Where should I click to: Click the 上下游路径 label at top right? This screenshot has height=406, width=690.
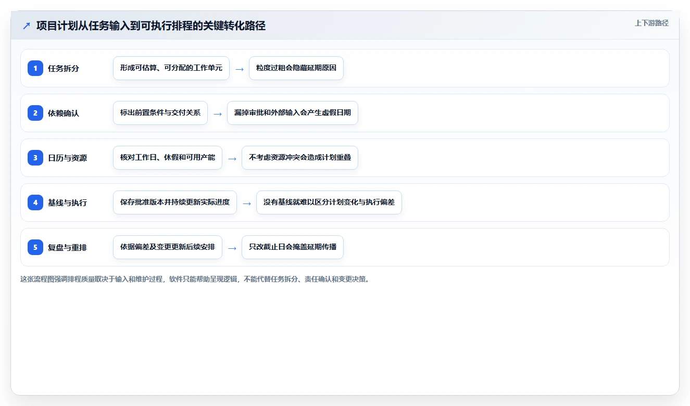coord(651,23)
